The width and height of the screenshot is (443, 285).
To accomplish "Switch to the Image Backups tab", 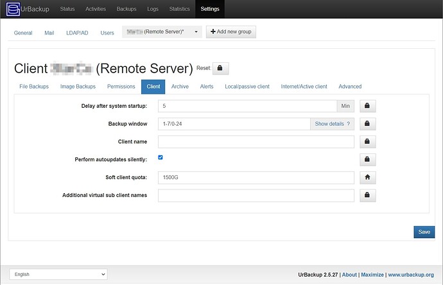I will [x=78, y=87].
